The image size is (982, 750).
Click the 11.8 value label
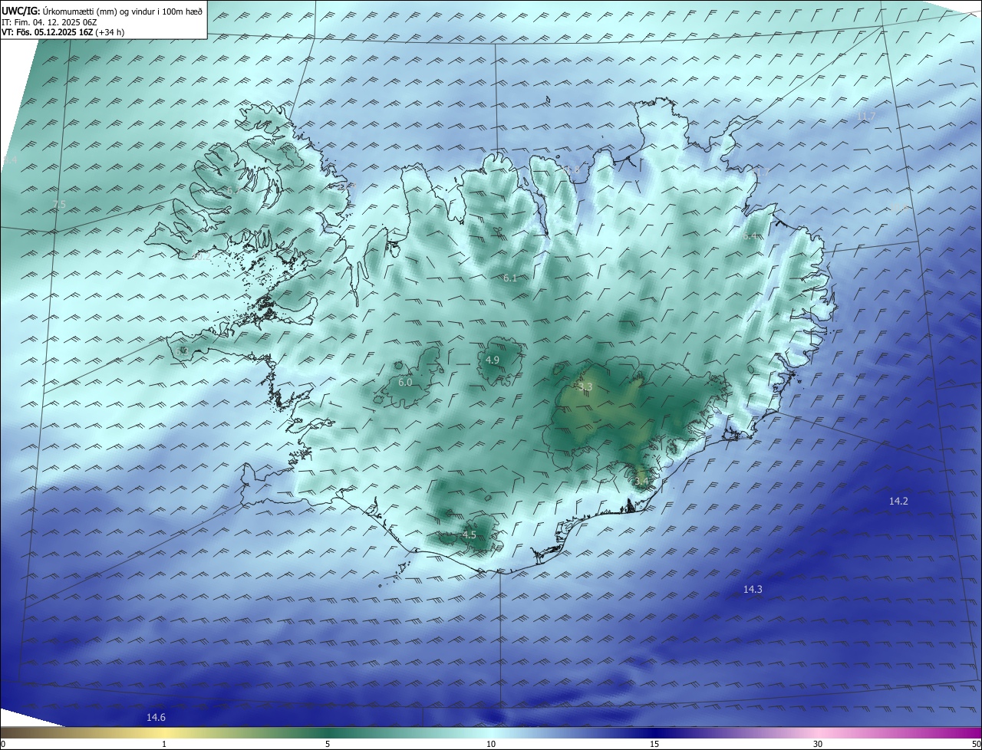click(x=570, y=169)
